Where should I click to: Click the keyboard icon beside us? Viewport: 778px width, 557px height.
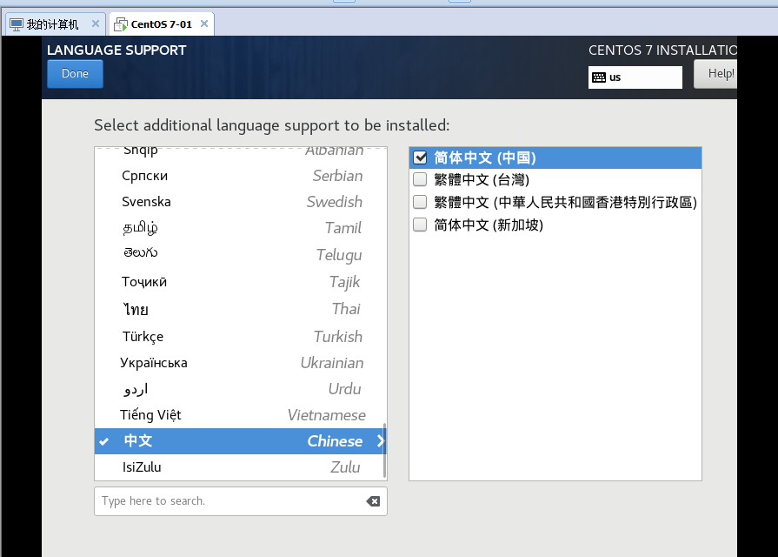(x=599, y=77)
